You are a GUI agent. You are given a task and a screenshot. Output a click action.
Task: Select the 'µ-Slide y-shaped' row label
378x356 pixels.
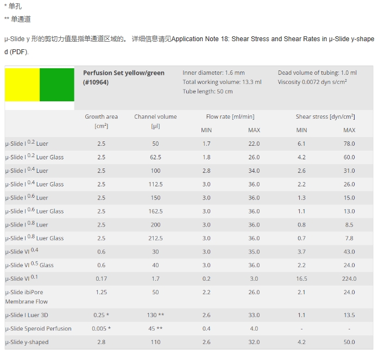(x=27, y=342)
